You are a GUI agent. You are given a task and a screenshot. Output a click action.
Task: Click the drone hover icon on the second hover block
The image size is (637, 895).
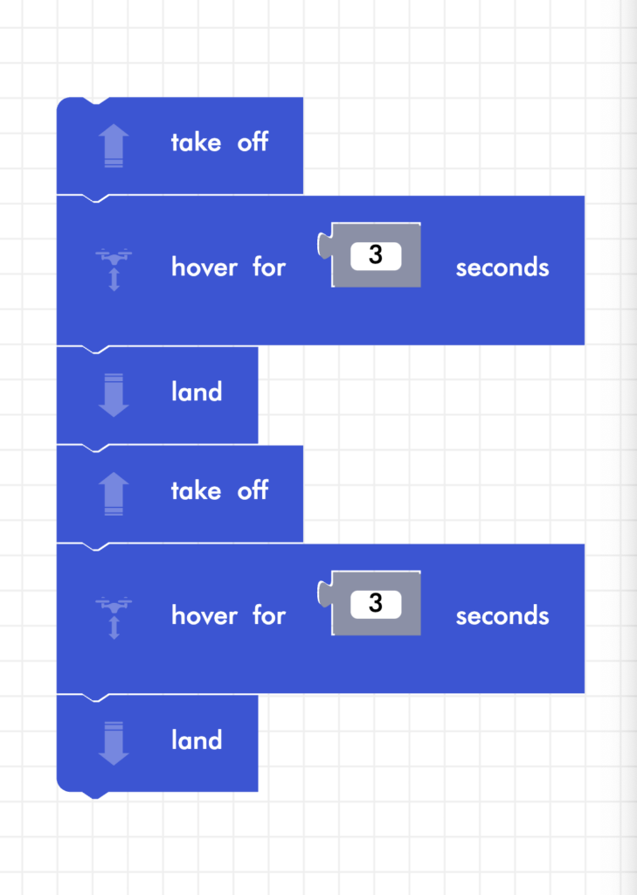click(x=114, y=616)
